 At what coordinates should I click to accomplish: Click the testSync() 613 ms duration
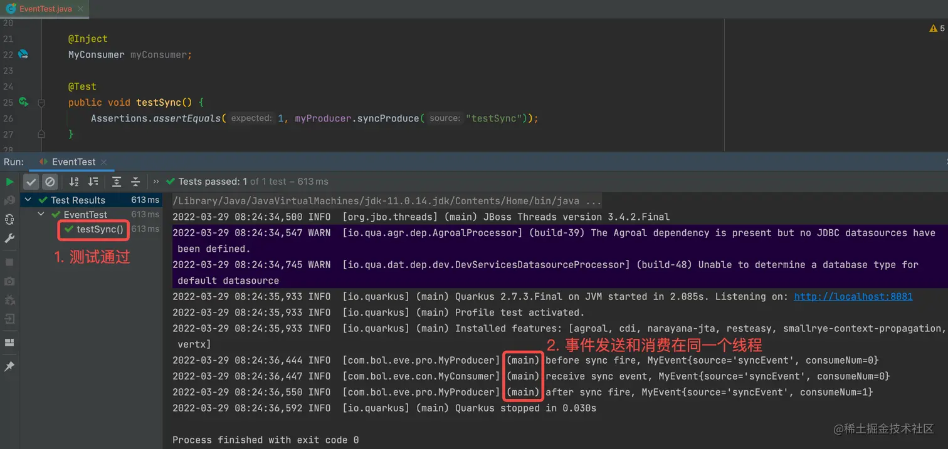145,229
